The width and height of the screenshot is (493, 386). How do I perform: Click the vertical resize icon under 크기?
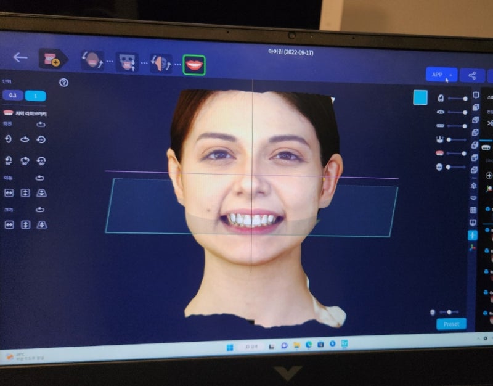point(26,224)
